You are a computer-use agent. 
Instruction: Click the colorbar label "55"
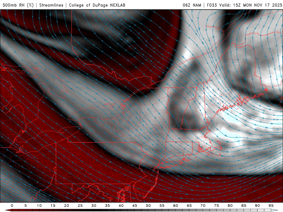pos(162,206)
